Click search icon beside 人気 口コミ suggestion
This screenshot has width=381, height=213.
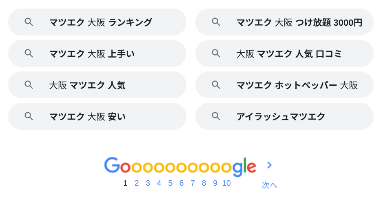pyautogui.click(x=216, y=53)
